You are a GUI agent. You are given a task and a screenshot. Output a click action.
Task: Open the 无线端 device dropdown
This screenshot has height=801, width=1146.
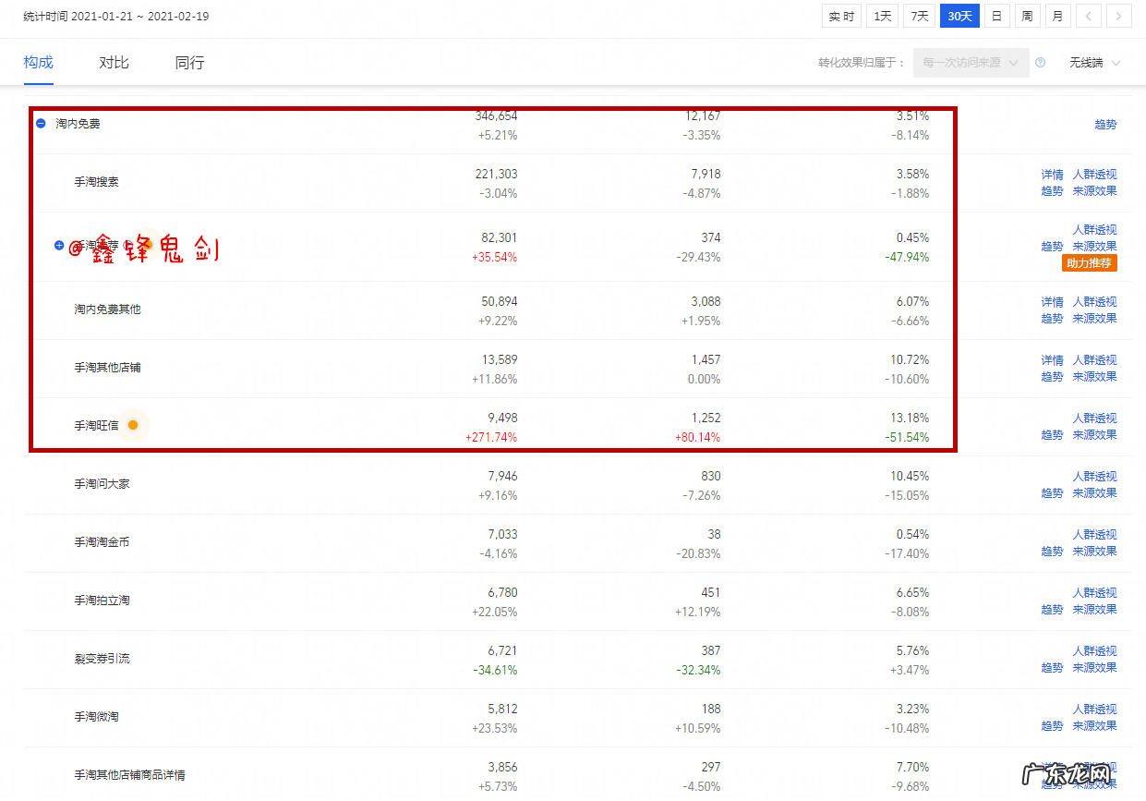point(1094,63)
